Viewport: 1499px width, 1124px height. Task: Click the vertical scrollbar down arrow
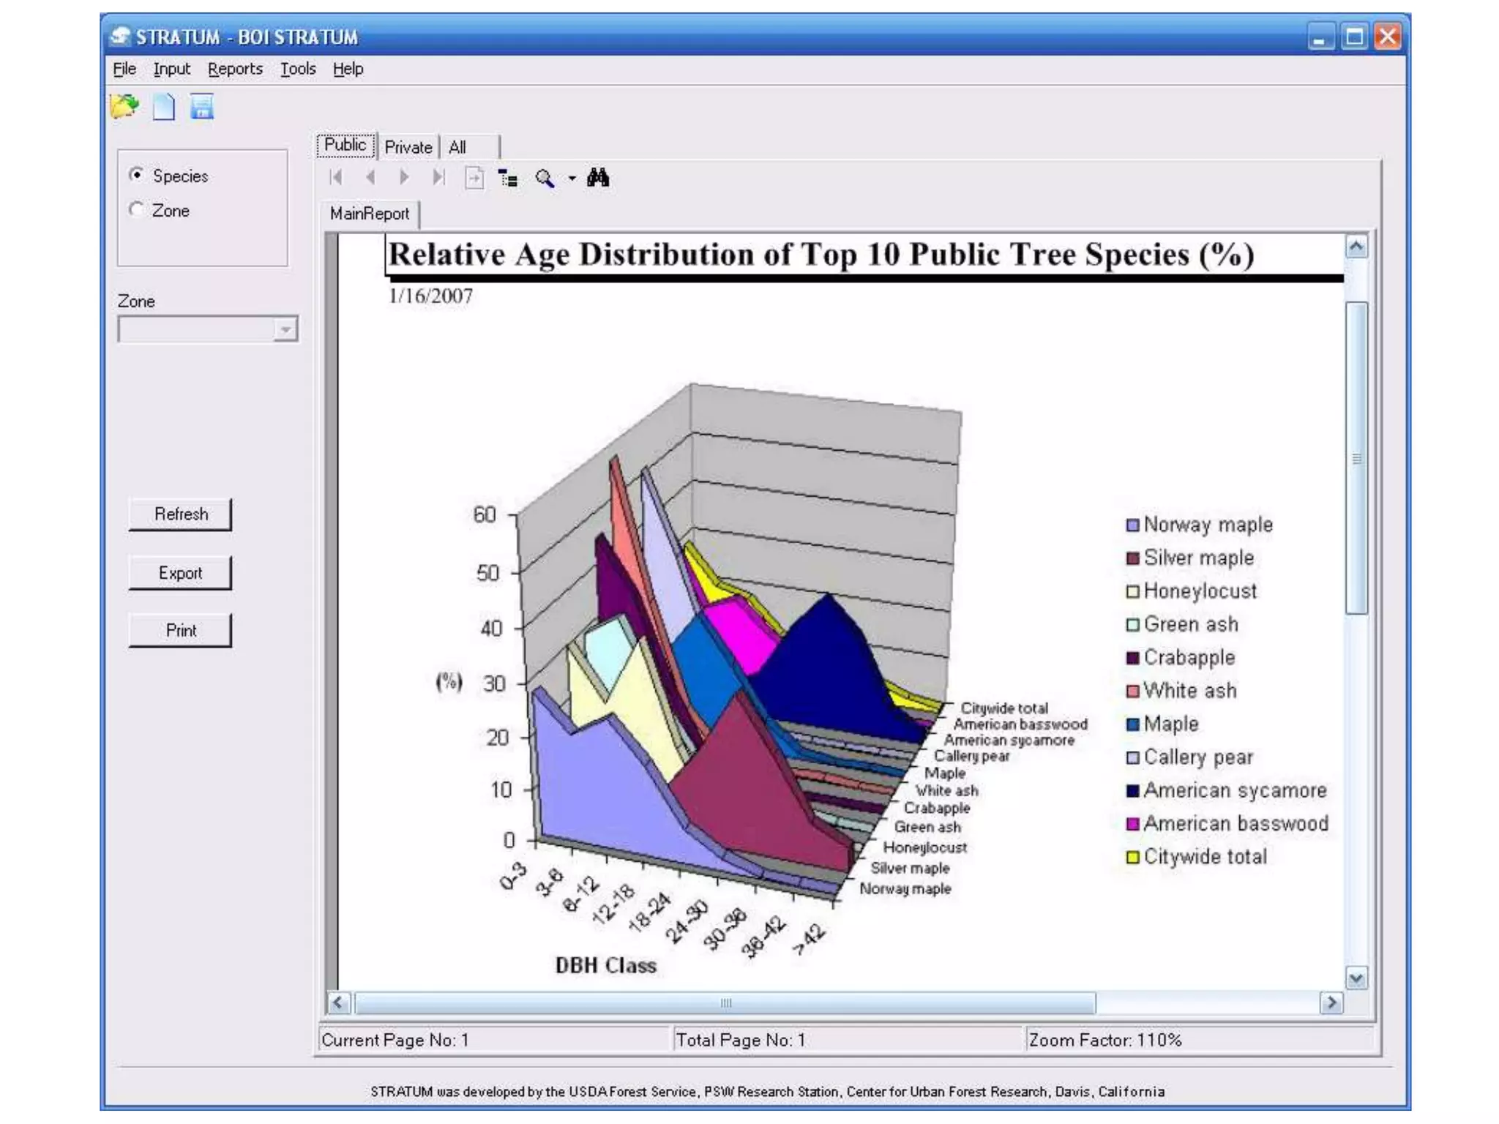1356,978
